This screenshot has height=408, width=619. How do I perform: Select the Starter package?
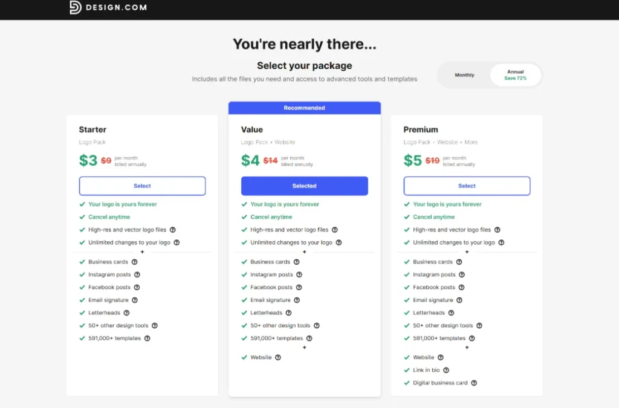point(142,186)
